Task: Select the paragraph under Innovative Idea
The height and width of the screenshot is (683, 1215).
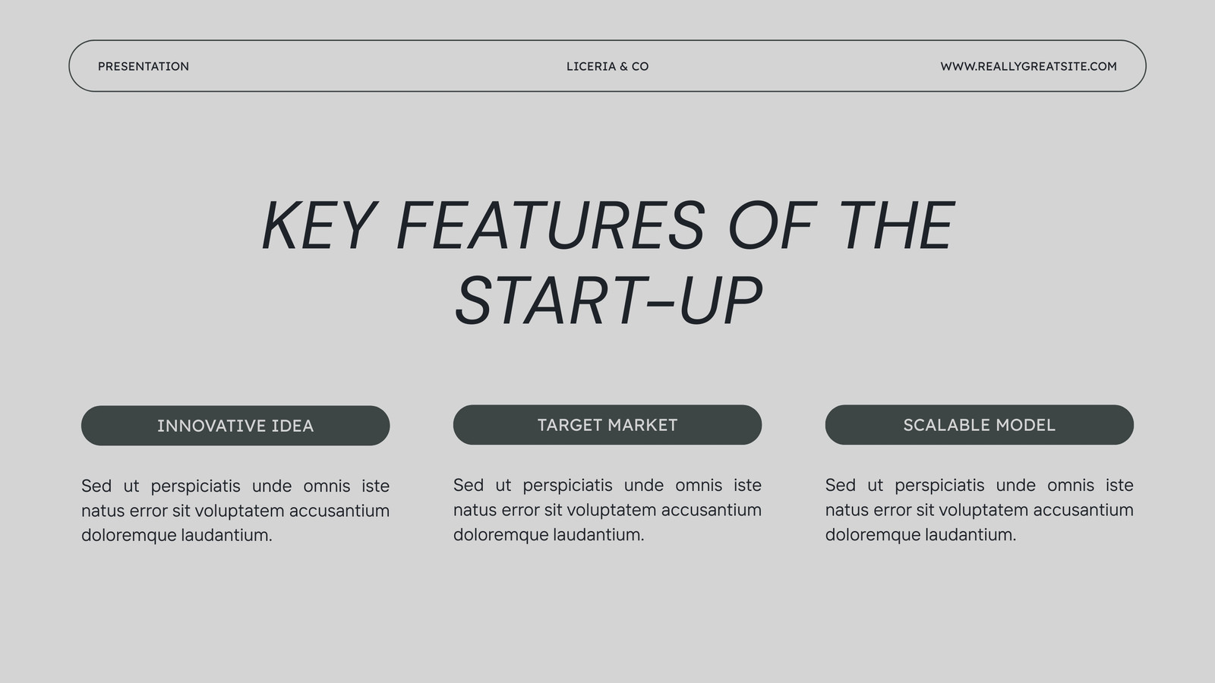Action: click(235, 511)
